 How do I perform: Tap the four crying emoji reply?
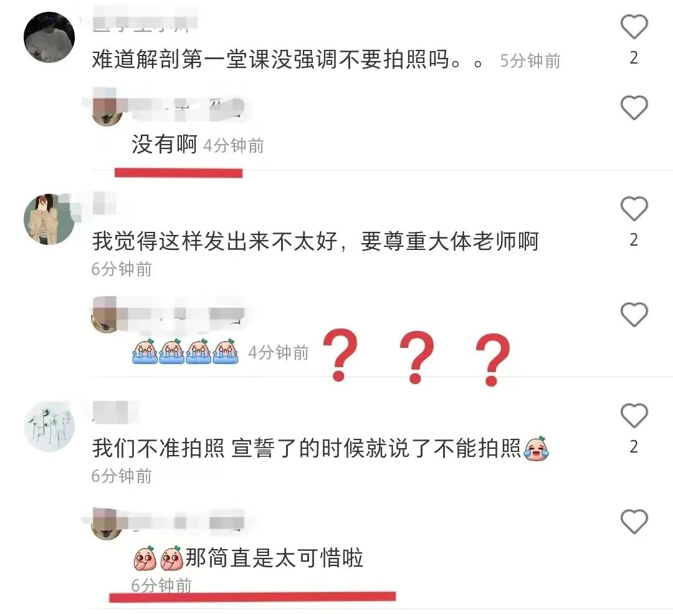(185, 352)
